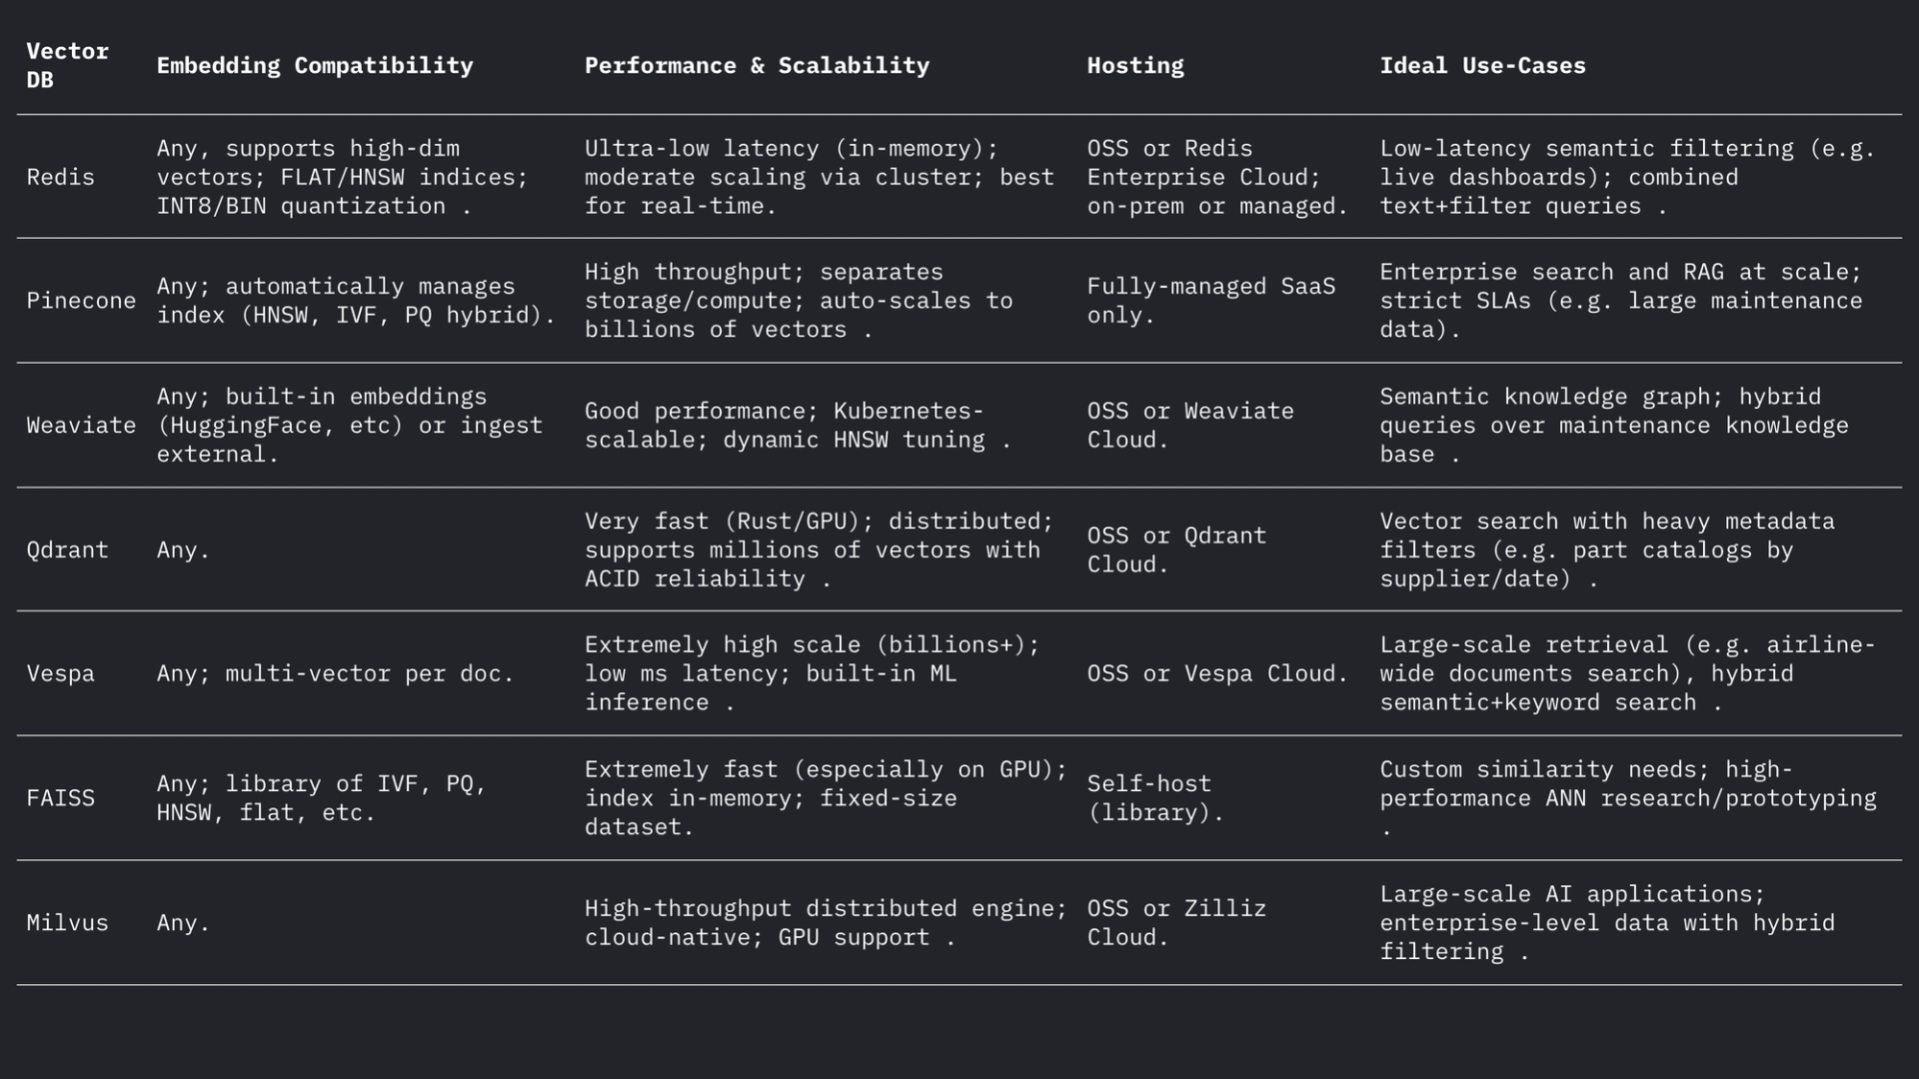1919x1079 pixels.
Task: Click the 'Large-scale AI applications' use-case cell
Action: (x=1606, y=922)
